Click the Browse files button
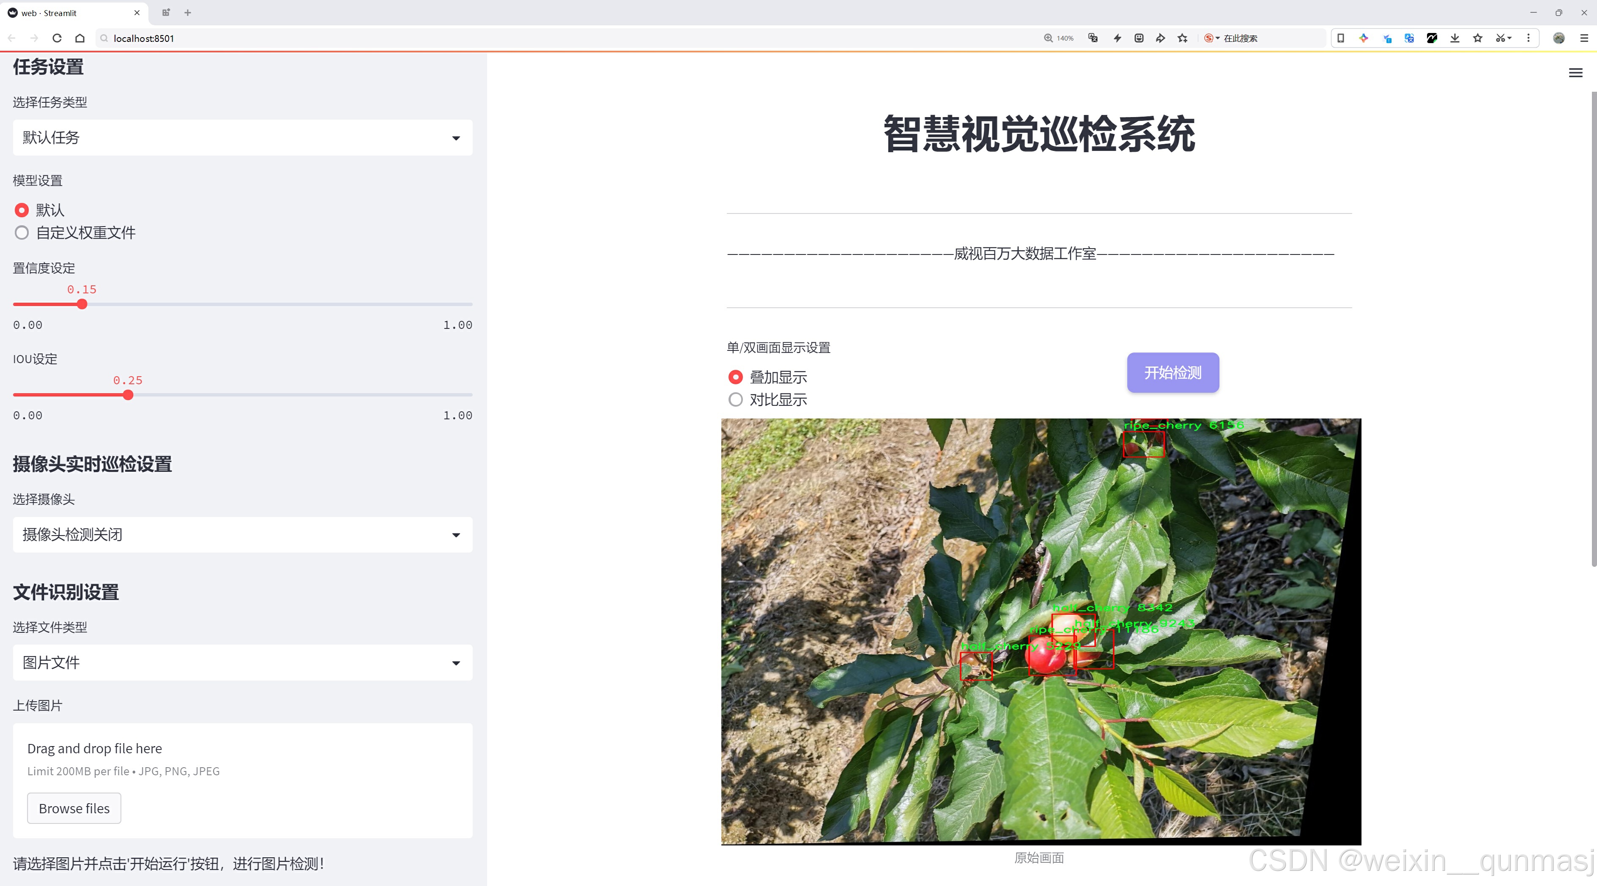This screenshot has height=886, width=1597. (74, 809)
